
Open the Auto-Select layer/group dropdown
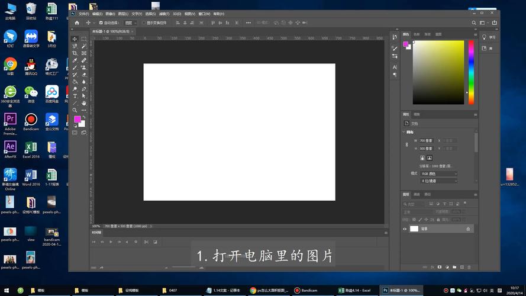(131, 23)
